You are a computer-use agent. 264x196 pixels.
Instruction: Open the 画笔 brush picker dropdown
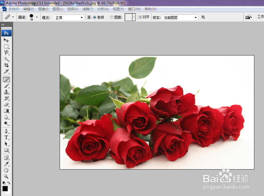tap(37, 17)
